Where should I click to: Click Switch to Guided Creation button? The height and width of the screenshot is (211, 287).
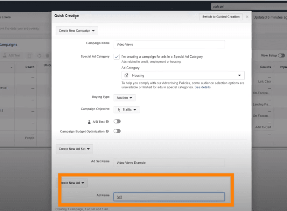coord(221,17)
